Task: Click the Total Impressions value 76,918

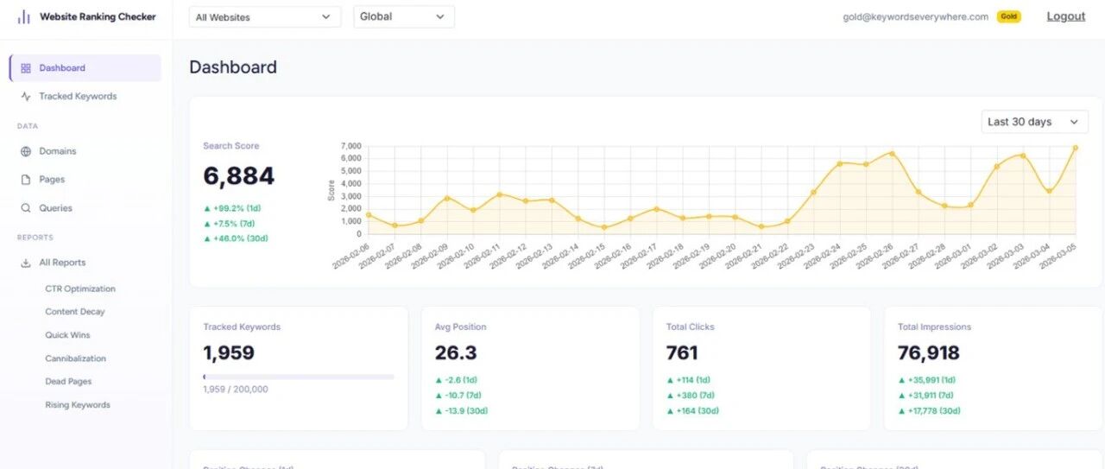Action: (x=929, y=352)
